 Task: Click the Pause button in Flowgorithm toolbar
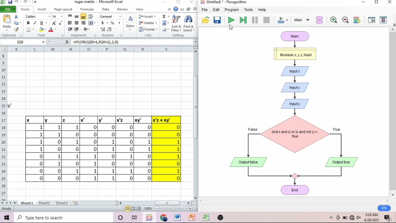(255, 20)
